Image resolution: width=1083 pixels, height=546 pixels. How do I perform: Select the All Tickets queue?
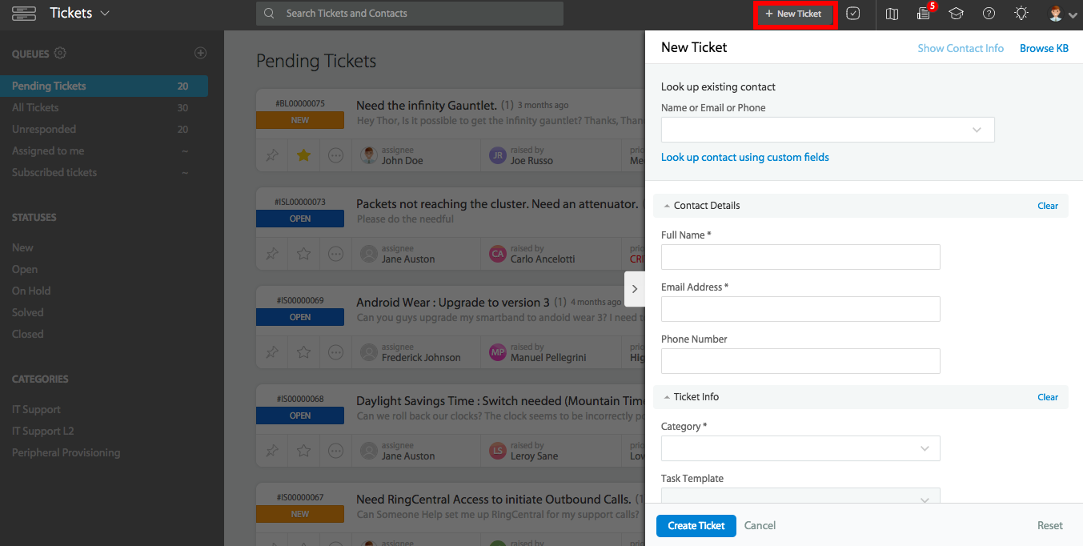tap(104, 107)
